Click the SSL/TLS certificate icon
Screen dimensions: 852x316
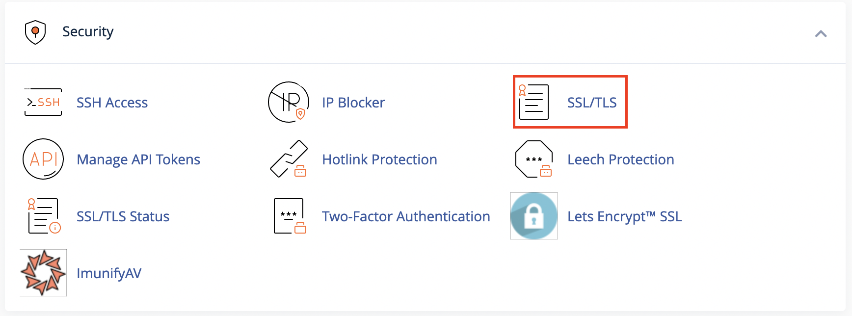[x=534, y=102]
